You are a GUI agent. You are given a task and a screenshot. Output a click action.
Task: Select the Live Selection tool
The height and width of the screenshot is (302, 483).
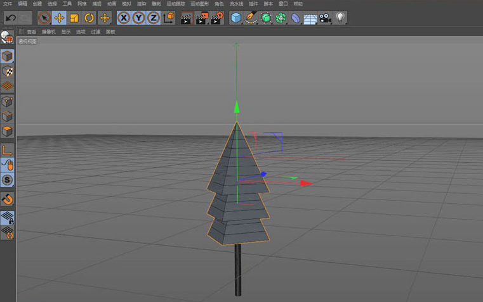(44, 18)
